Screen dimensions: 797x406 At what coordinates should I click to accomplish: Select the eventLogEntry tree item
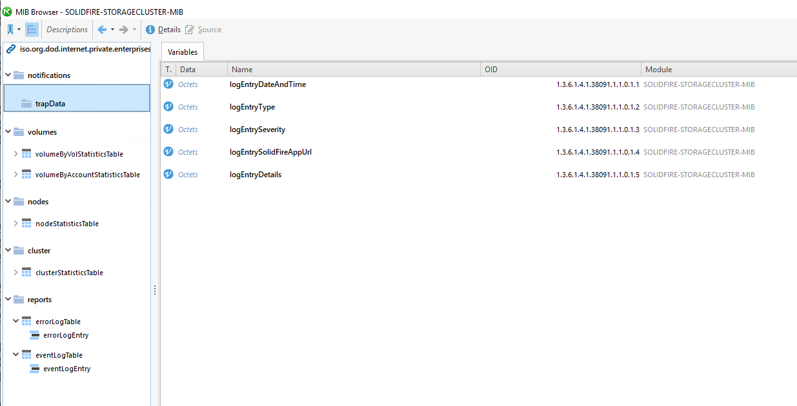tap(66, 369)
